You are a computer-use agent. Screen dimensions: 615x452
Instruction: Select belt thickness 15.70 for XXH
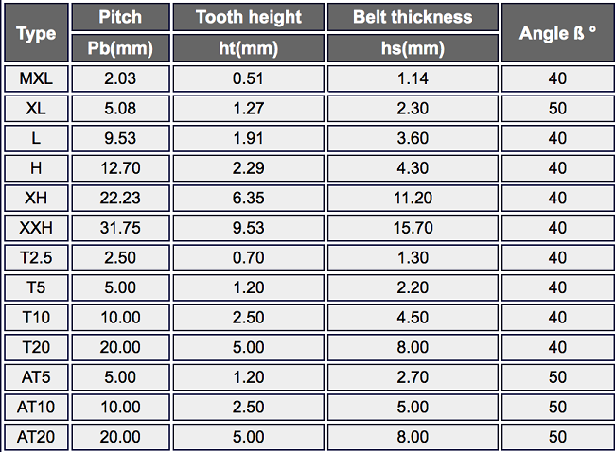[413, 228]
